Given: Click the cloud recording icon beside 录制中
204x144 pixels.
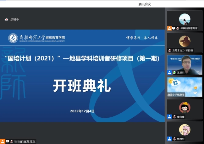Looking at the screenshot, I should [x=6, y=19].
